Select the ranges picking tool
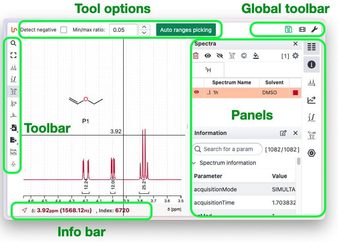The image size is (338, 242). [13, 92]
